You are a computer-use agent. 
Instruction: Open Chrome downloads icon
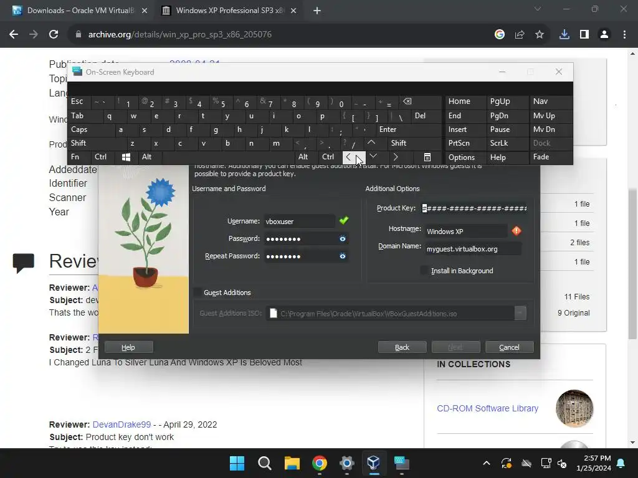564,35
